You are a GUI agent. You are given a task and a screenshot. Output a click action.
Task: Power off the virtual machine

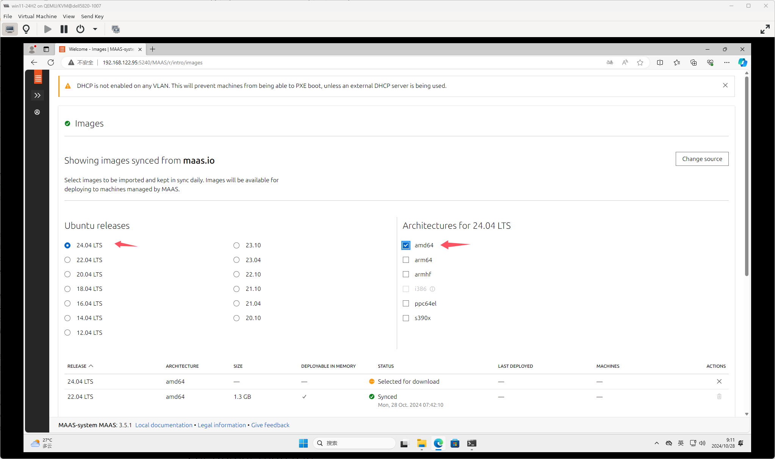[x=80, y=29]
